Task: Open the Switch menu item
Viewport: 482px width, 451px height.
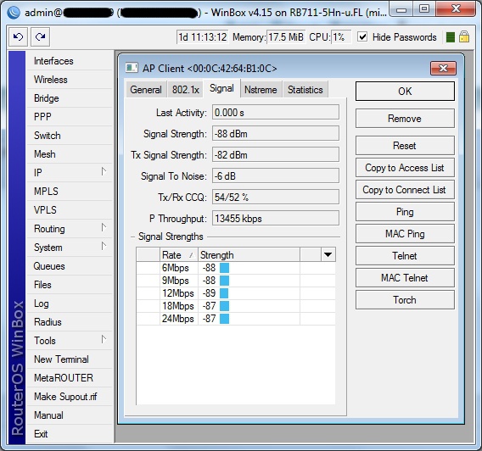Action: pos(70,136)
